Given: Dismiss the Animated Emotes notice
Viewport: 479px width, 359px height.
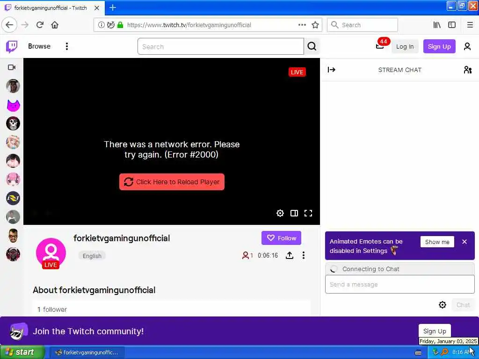Looking at the screenshot, I should point(464,242).
